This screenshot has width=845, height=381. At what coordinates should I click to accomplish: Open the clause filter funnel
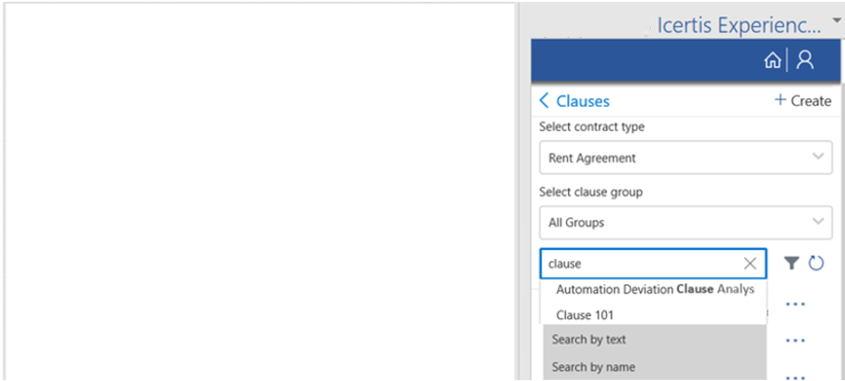click(792, 264)
